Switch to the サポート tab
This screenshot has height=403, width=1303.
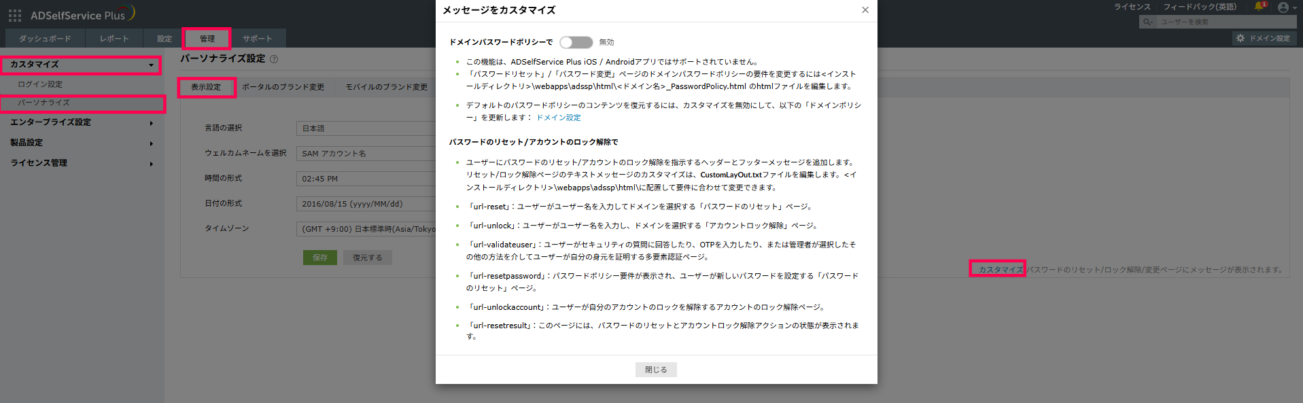(x=258, y=39)
